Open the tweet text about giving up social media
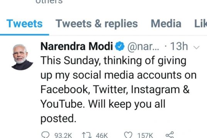The image size is (207, 138). pos(118,90)
